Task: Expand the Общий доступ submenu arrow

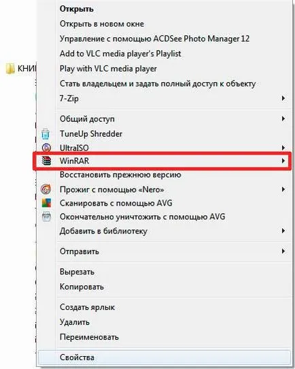Action: pyautogui.click(x=283, y=118)
